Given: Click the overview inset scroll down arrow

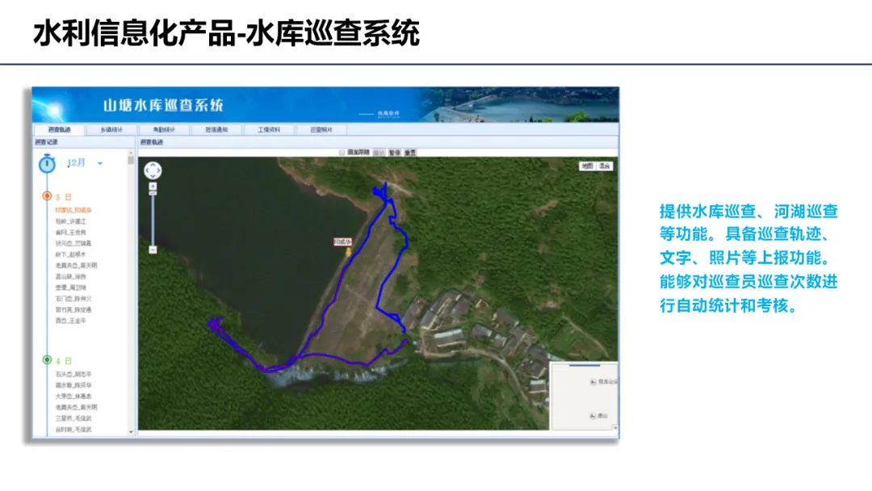Looking at the screenshot, I should pos(615,427).
